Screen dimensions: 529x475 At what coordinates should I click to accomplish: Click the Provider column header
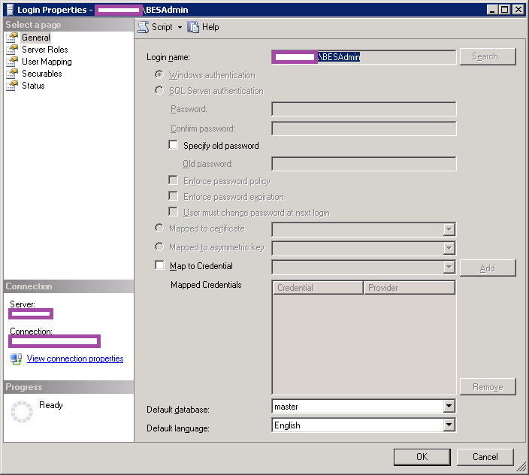tap(410, 288)
